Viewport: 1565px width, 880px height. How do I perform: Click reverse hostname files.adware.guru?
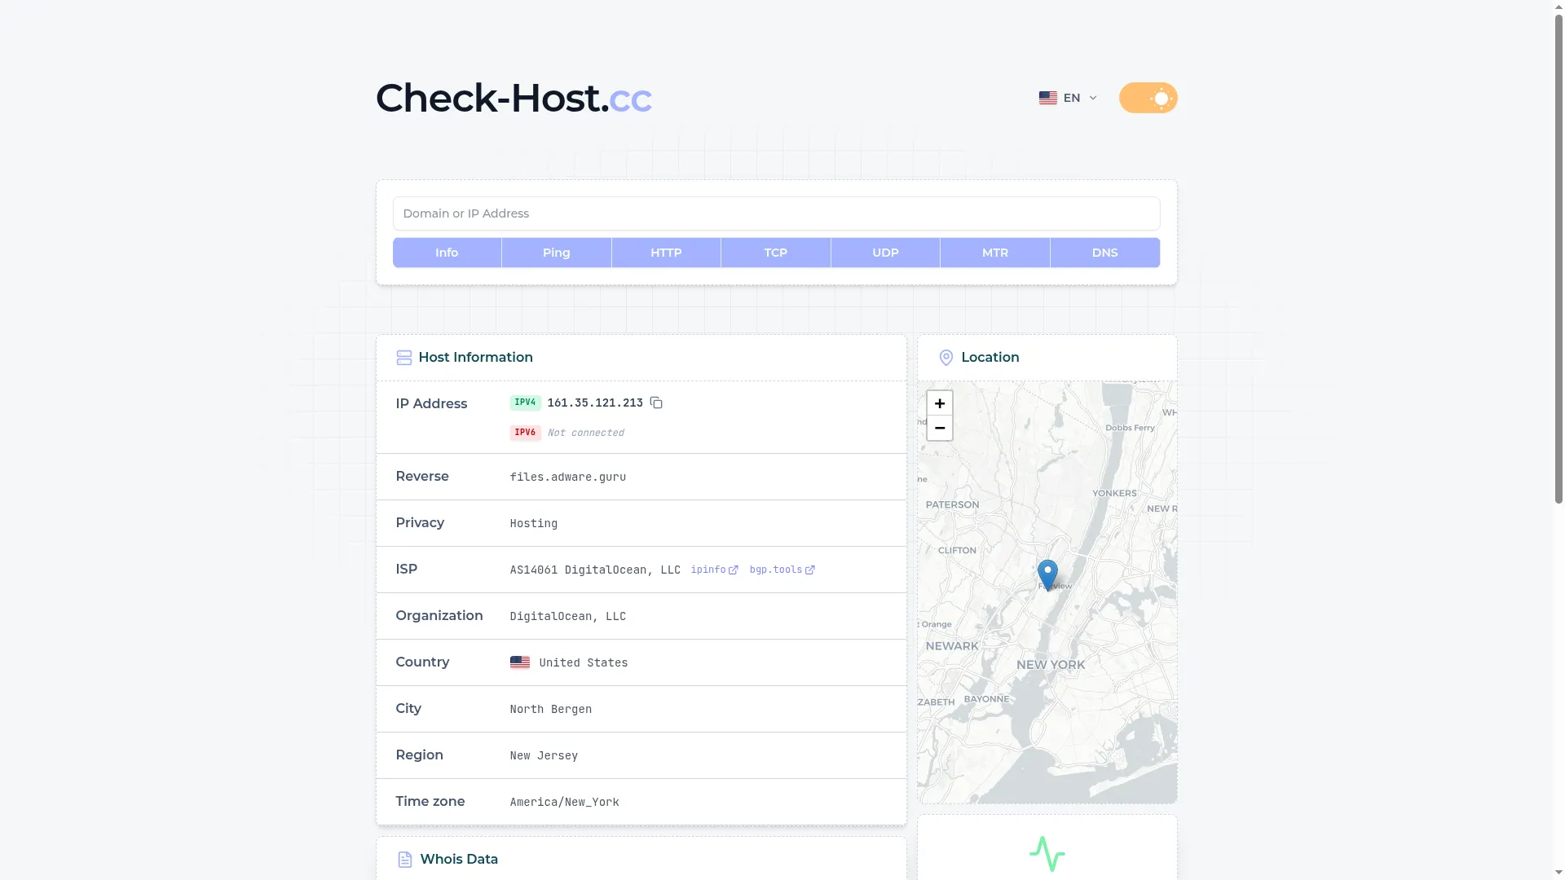568,477
